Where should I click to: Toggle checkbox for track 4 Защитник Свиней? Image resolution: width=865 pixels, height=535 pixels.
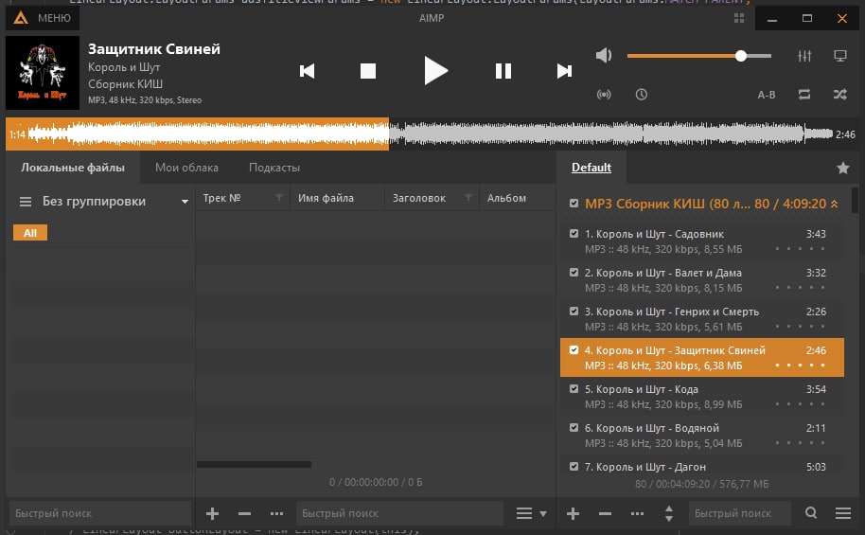tap(574, 350)
